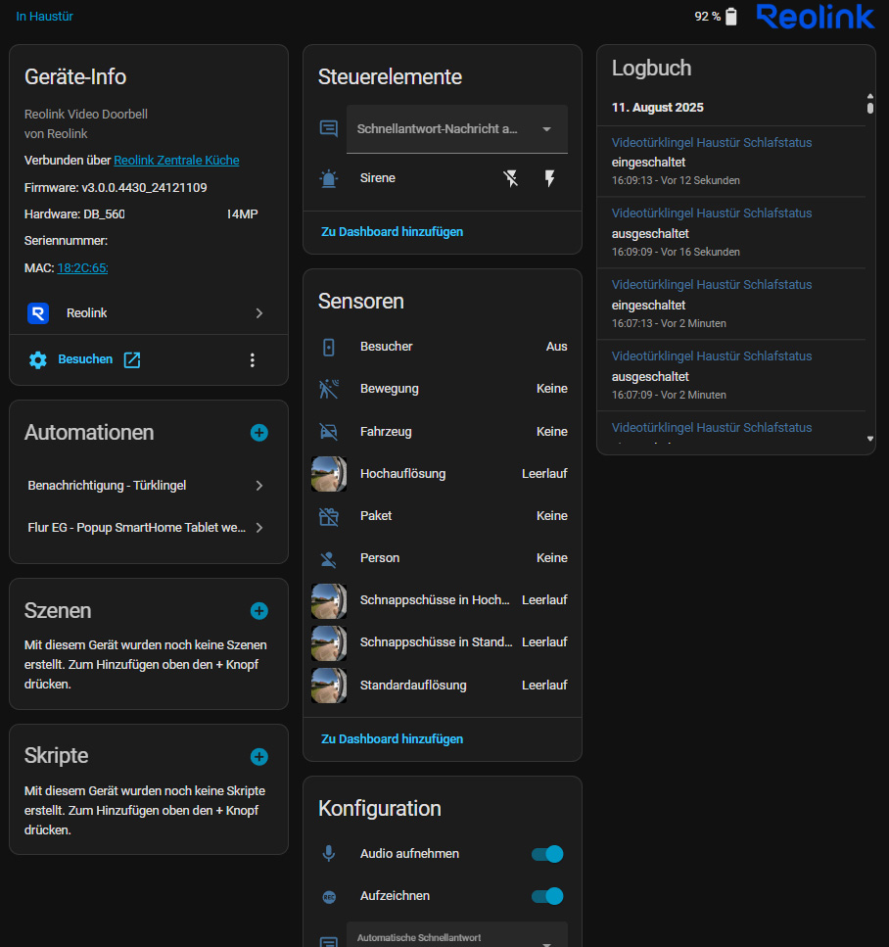This screenshot has height=947, width=889.
Task: Click the Bewegung motion sensor icon
Action: [x=329, y=389]
